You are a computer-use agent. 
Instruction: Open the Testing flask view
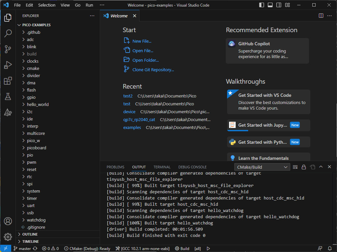[8, 96]
